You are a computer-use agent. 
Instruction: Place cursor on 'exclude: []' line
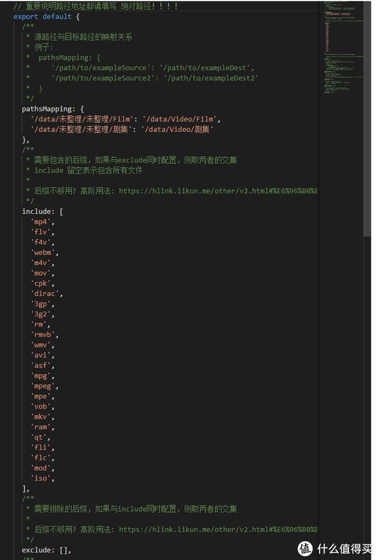(x=46, y=550)
